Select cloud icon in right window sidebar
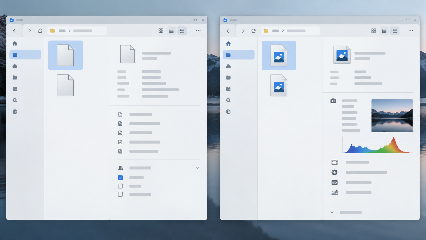Image resolution: width=426 pixels, height=240 pixels. click(x=228, y=66)
